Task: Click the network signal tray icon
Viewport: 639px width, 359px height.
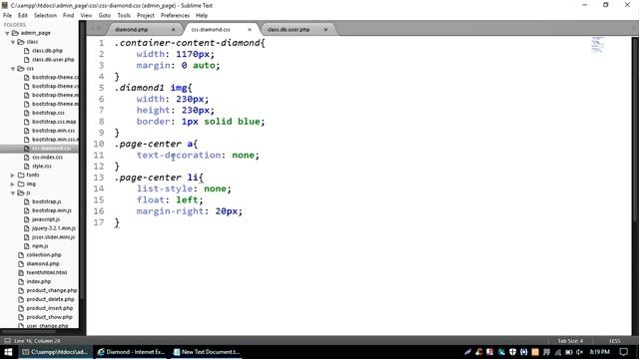Action: point(557,352)
